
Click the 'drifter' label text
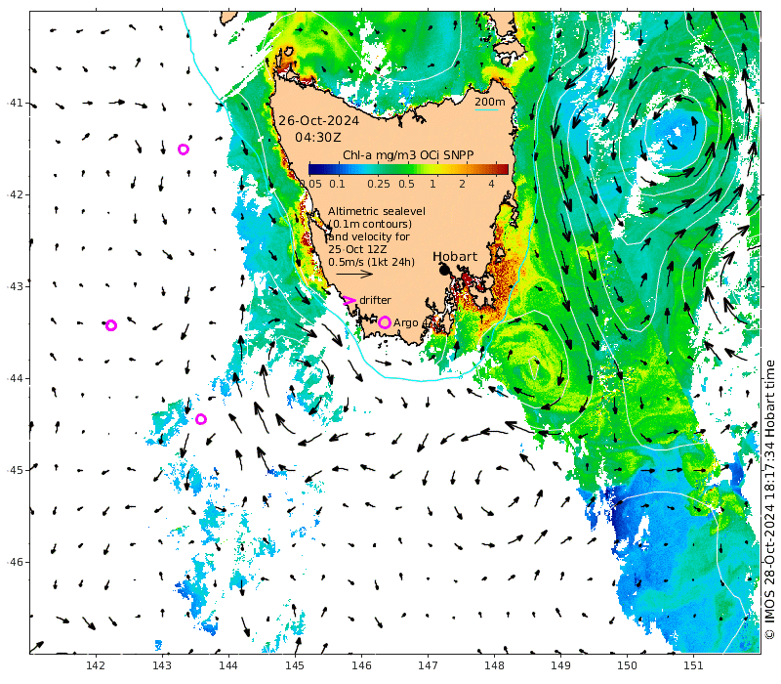coord(375,300)
